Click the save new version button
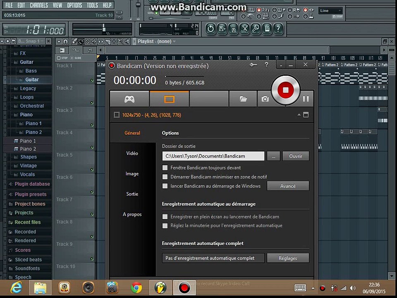 (x=222, y=29)
